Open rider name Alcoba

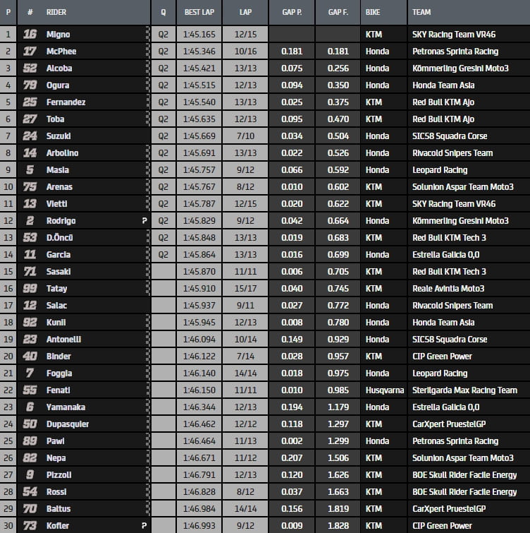pyautogui.click(x=61, y=68)
